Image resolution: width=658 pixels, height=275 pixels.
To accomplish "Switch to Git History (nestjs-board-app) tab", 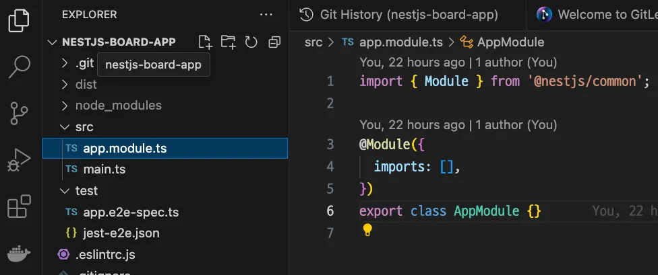I will 407,15.
